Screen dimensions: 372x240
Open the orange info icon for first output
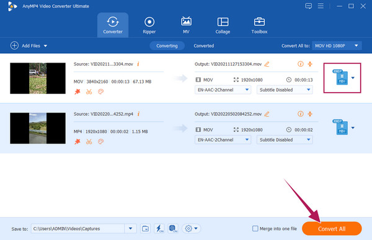pyautogui.click(x=300, y=64)
